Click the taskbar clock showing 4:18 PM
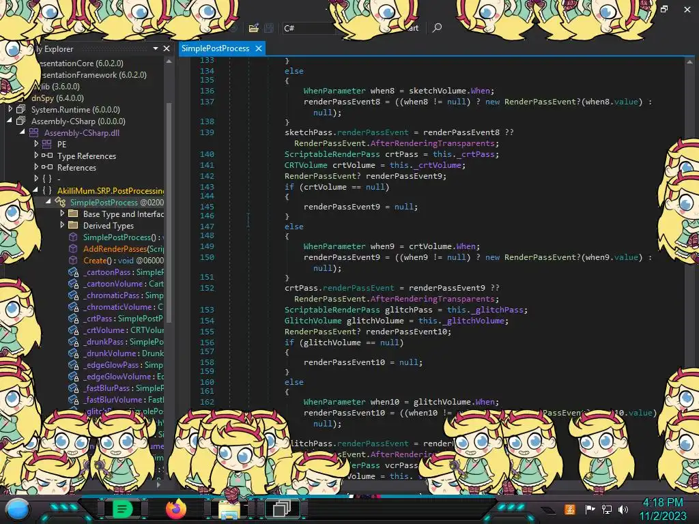The width and height of the screenshot is (699, 524). click(x=662, y=509)
